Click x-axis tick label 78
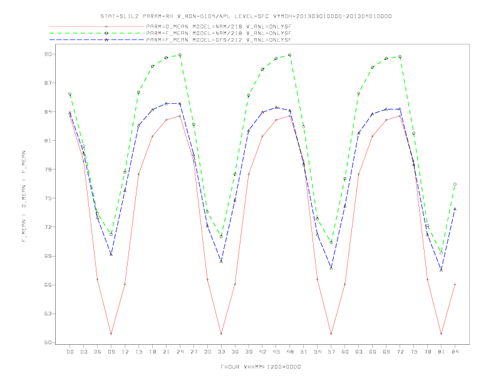This screenshot has width=496, height=383. click(428, 352)
